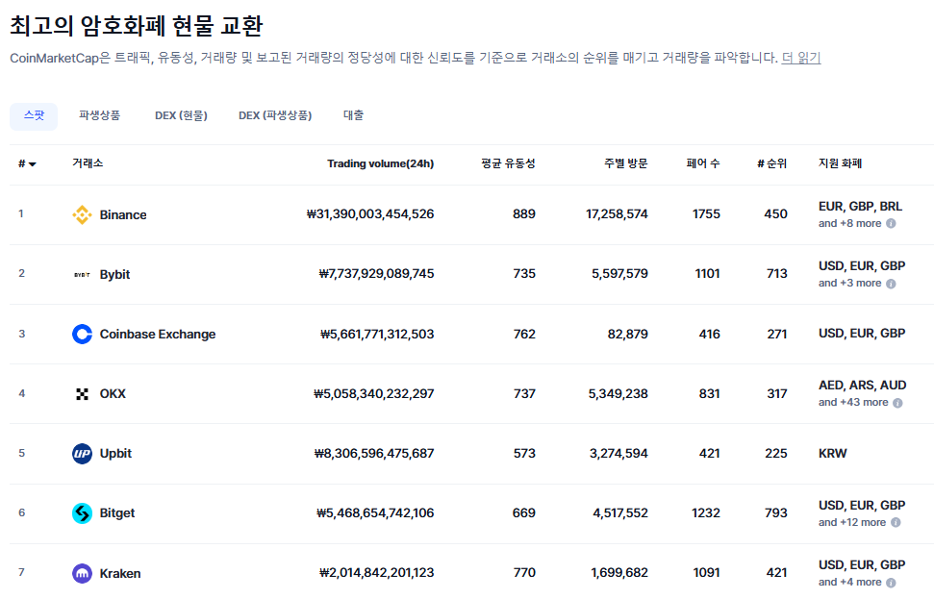Screen dimensions: 934x599
Task: Click OKX volume ₩5,058,340,232,297
Action: (x=373, y=393)
